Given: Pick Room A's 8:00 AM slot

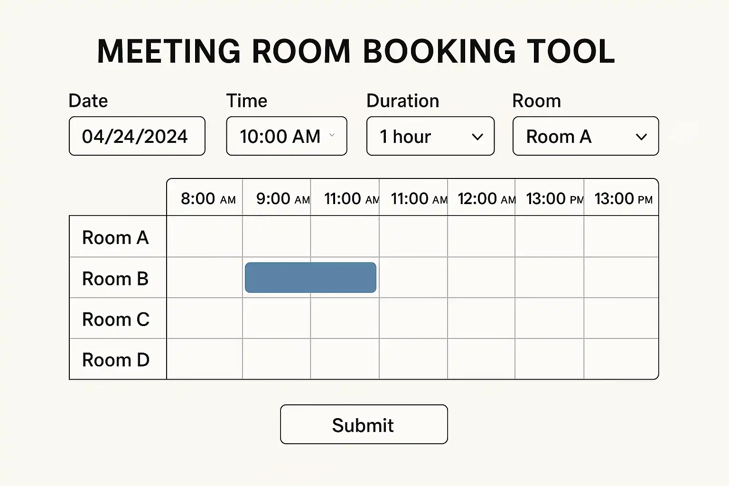Looking at the screenshot, I should [205, 237].
